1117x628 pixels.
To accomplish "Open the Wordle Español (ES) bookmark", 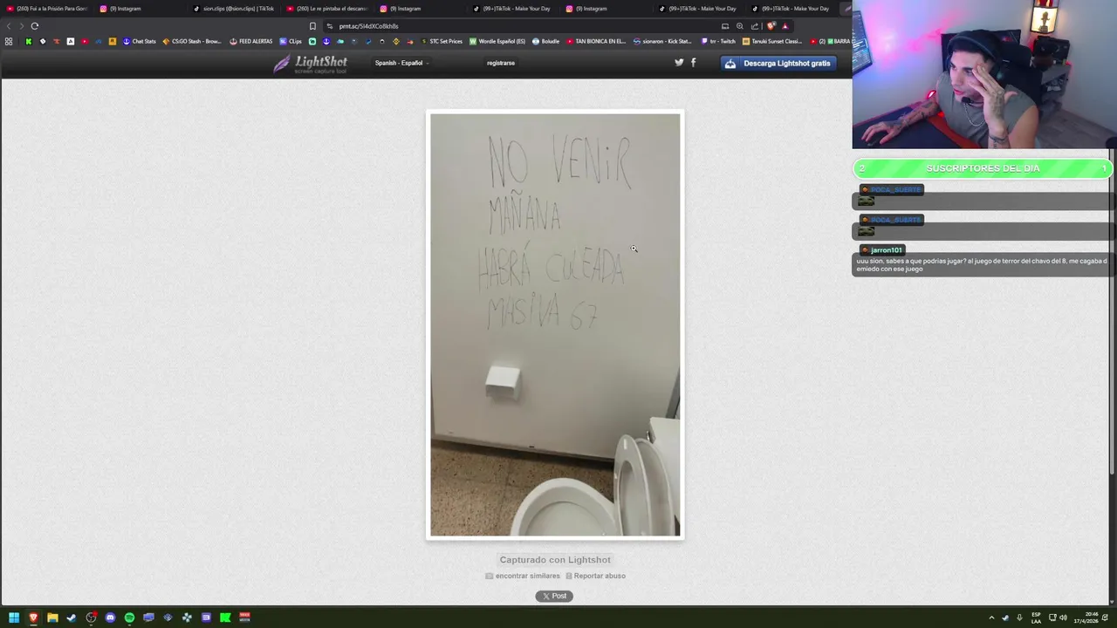I will click(x=497, y=41).
